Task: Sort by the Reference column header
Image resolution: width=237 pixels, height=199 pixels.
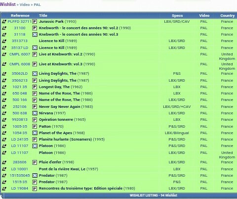Action: tap(20, 16)
